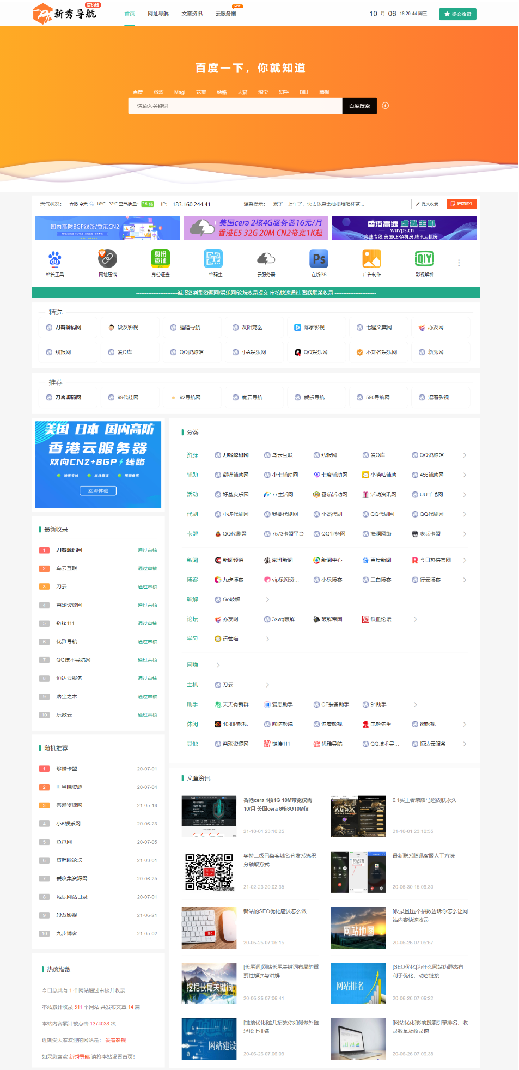Click the 网站地图 article thumbnail
This screenshot has height=1070, width=519.
[x=358, y=928]
